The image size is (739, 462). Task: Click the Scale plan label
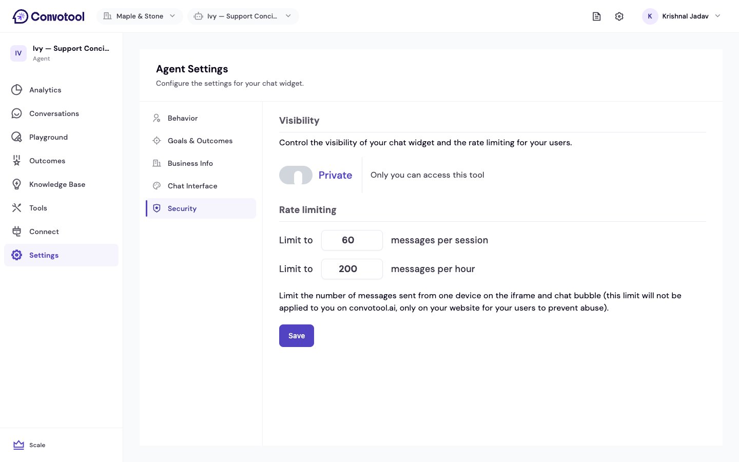37,445
